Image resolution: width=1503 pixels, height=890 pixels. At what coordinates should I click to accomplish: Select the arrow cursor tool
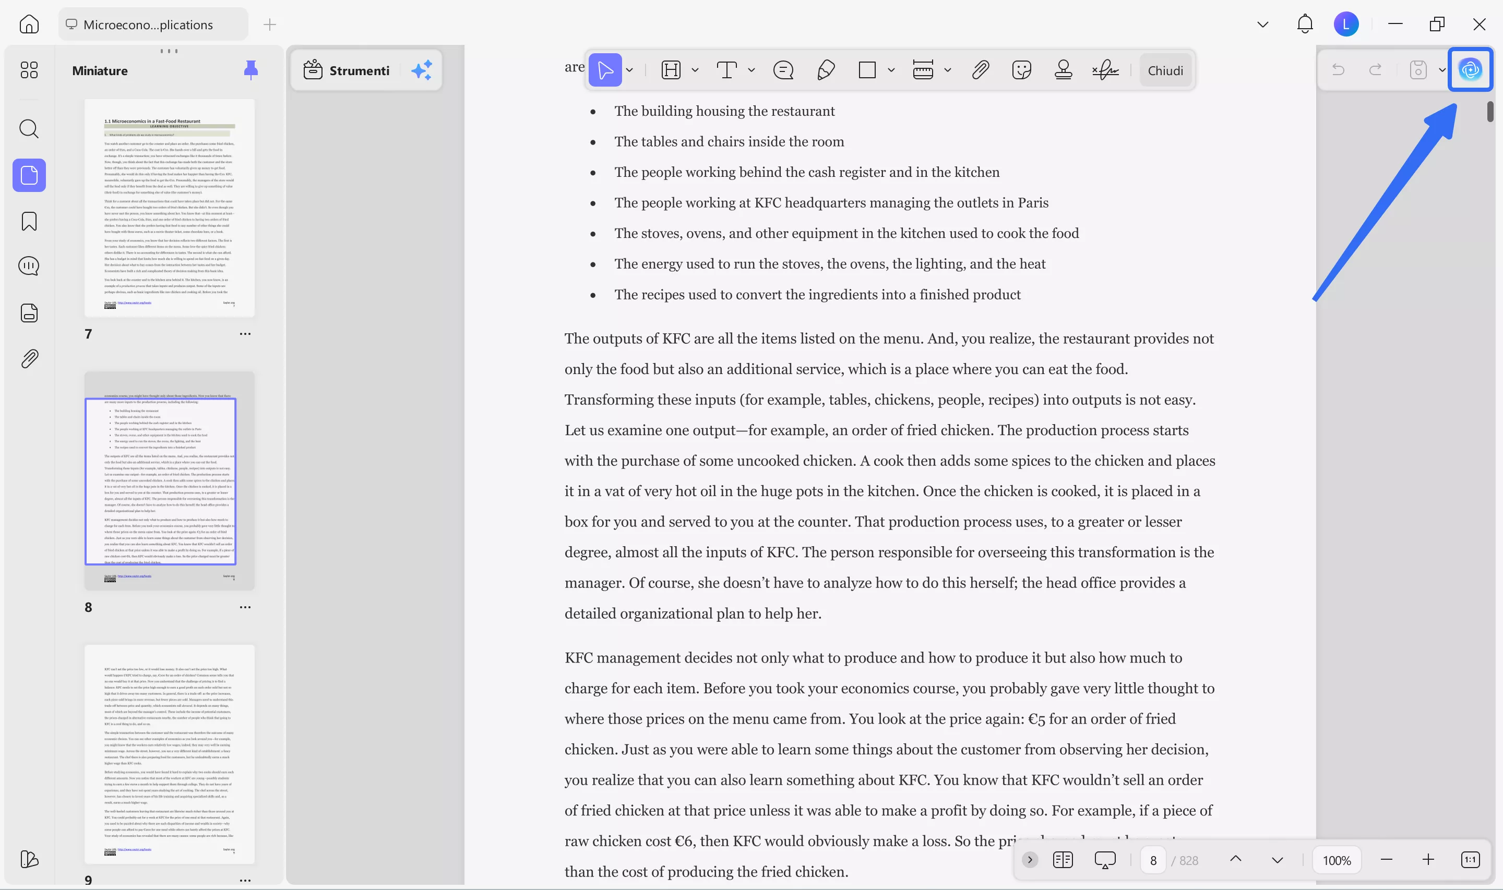point(605,70)
